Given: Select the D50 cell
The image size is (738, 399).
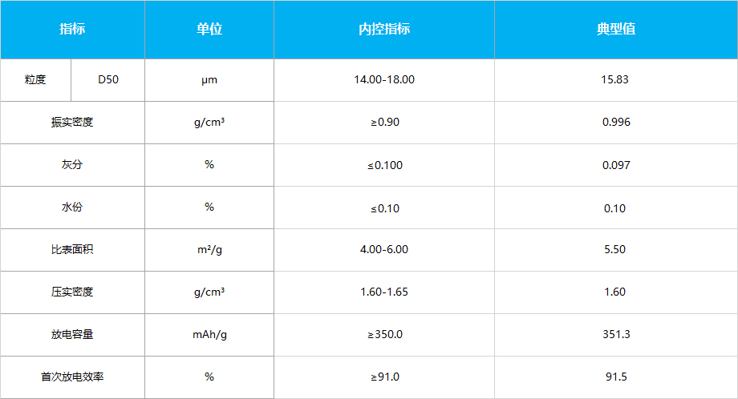Looking at the screenshot, I should tap(107, 80).
